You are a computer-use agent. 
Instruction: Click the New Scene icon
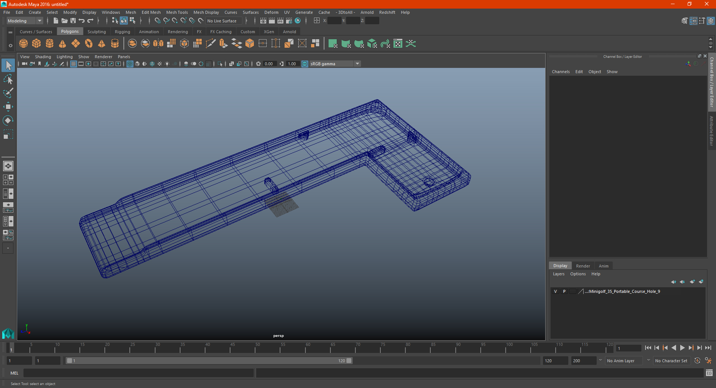56,21
